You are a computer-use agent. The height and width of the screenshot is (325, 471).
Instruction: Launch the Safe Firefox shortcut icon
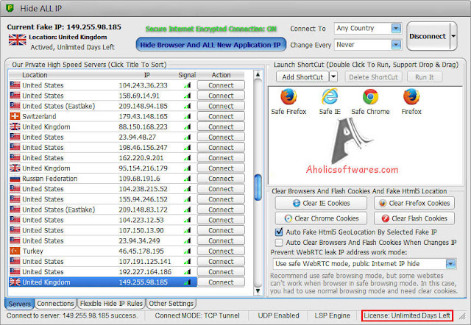pyautogui.click(x=288, y=96)
